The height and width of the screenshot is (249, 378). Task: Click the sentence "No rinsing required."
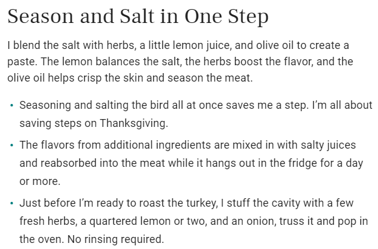click(116, 239)
